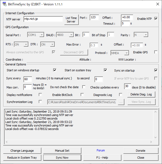
Task: Check Do not check the date
Action: click(x=84, y=87)
